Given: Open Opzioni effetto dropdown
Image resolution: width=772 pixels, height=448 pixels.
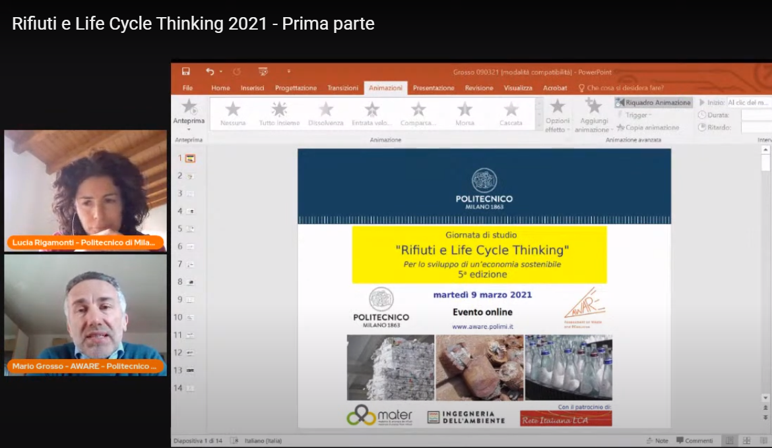Looking at the screenshot, I should pyautogui.click(x=558, y=115).
